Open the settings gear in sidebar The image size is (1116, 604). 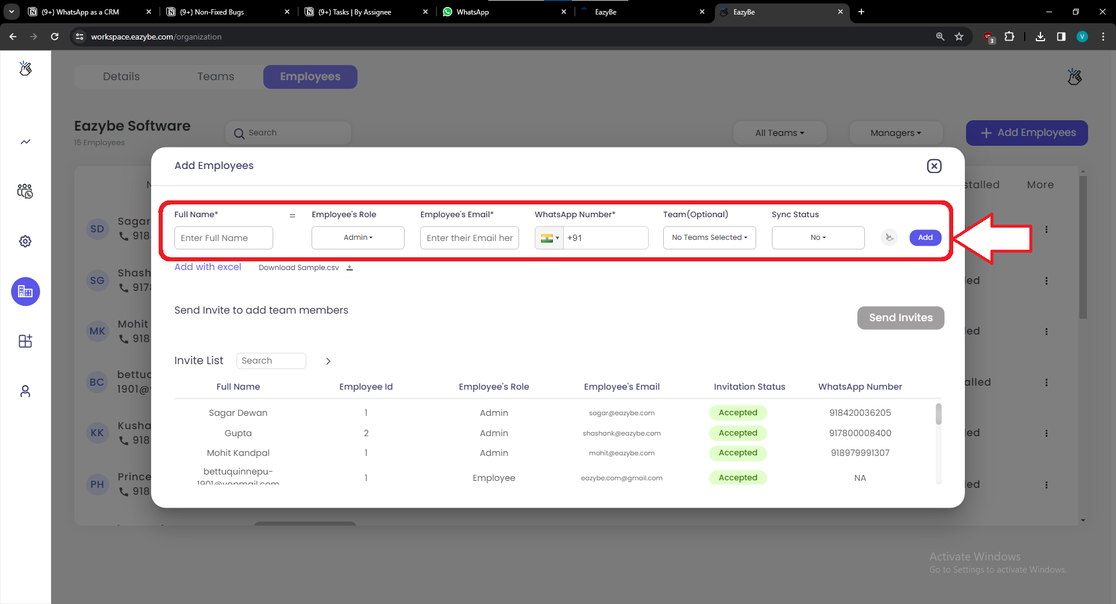tap(25, 241)
